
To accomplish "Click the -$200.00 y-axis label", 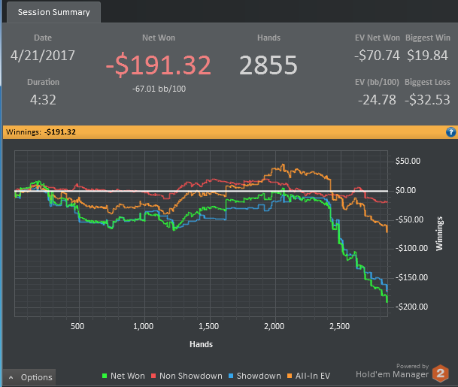I will tap(411, 307).
